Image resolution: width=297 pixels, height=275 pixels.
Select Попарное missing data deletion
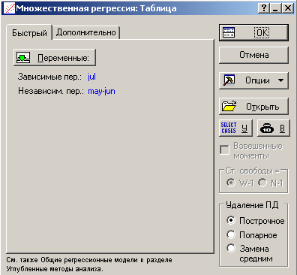coord(231,234)
